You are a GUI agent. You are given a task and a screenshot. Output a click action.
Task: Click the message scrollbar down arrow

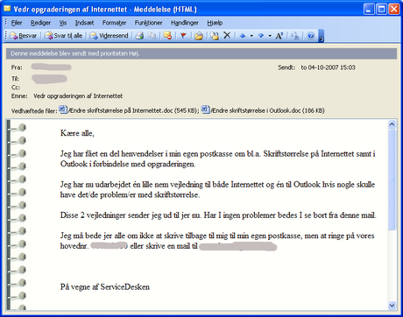392,306
